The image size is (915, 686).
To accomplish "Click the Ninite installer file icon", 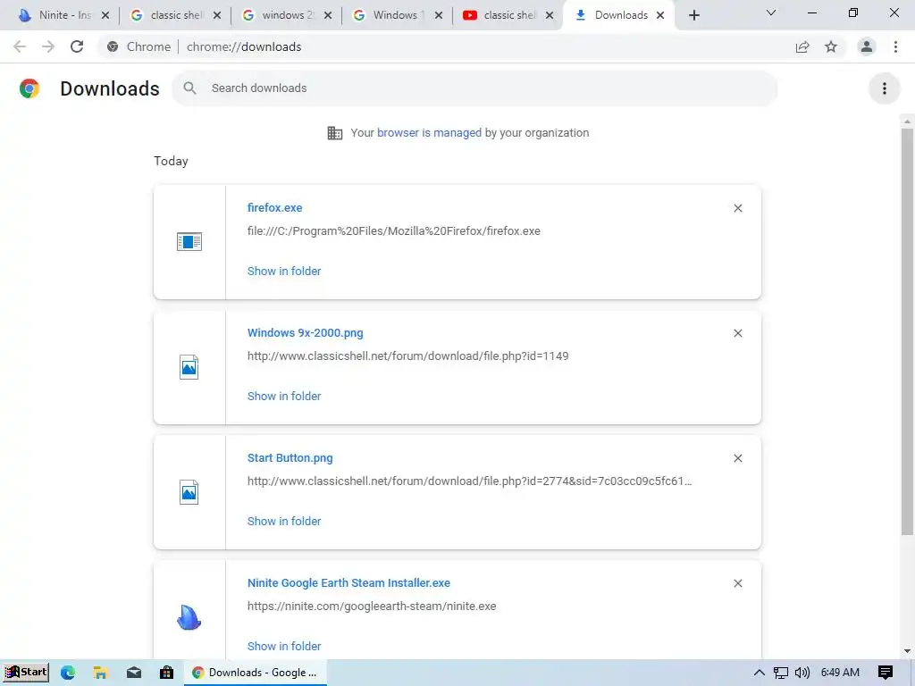I will coord(189,617).
